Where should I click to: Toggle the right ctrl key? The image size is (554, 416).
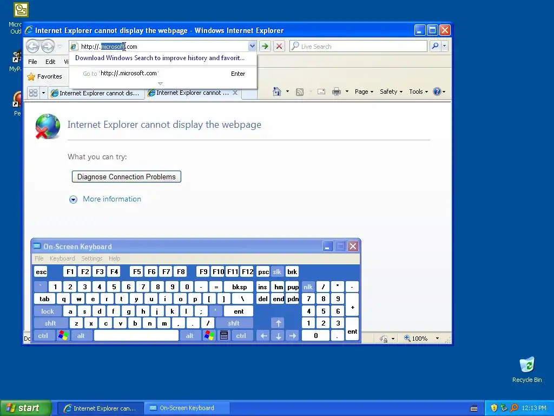pos(241,335)
